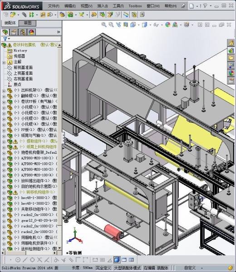Expand the 伺服电机<1> node
Viewport: 236px width, 272px height.
click(x=4, y=238)
